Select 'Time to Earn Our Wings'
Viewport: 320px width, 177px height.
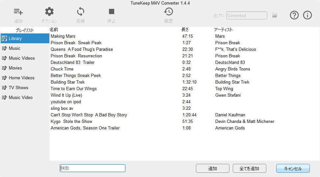[x=184, y=88]
